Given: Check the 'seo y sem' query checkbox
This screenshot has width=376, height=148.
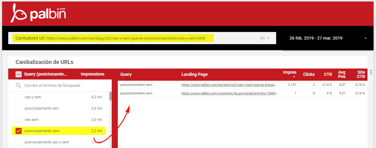Looking at the screenshot, I should [x=19, y=97].
